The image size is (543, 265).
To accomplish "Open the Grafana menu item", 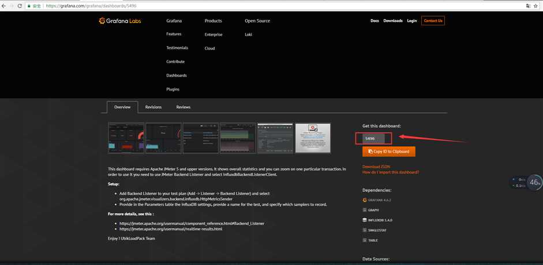I will 174,21.
